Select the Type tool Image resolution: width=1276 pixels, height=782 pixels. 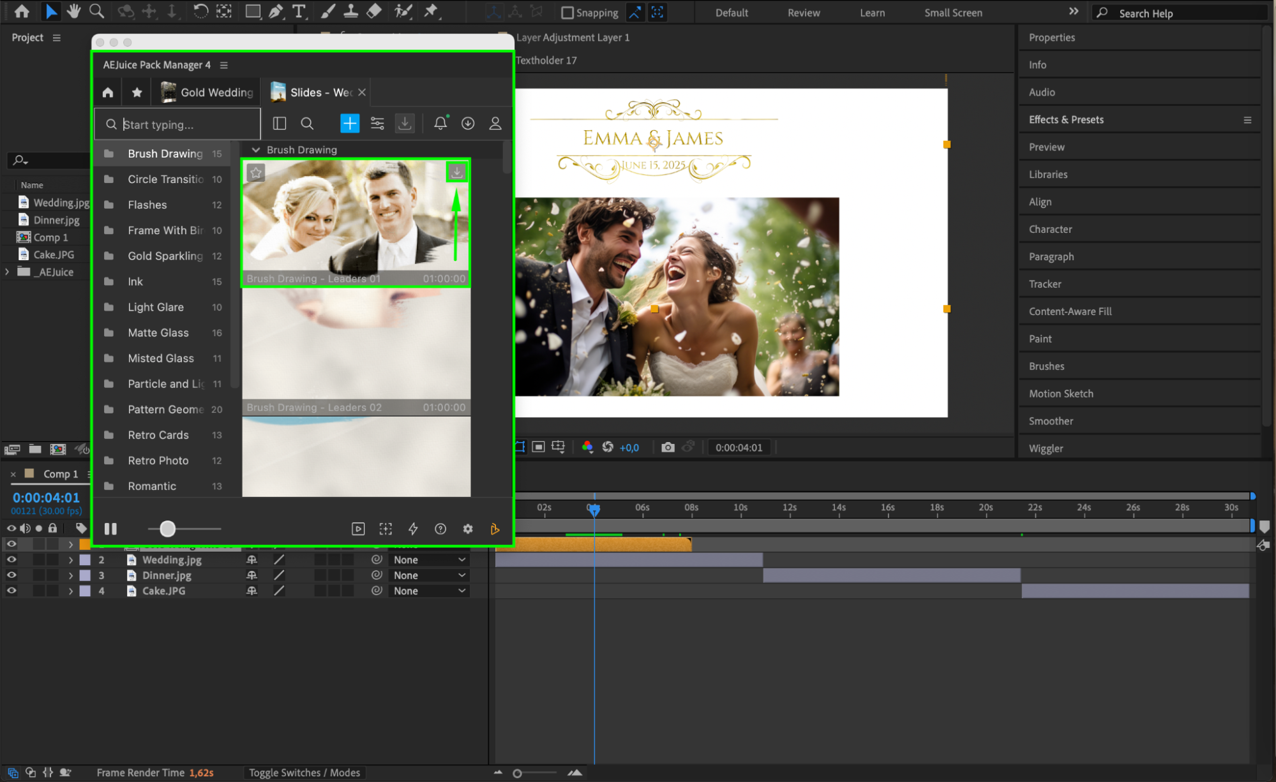pyautogui.click(x=298, y=11)
